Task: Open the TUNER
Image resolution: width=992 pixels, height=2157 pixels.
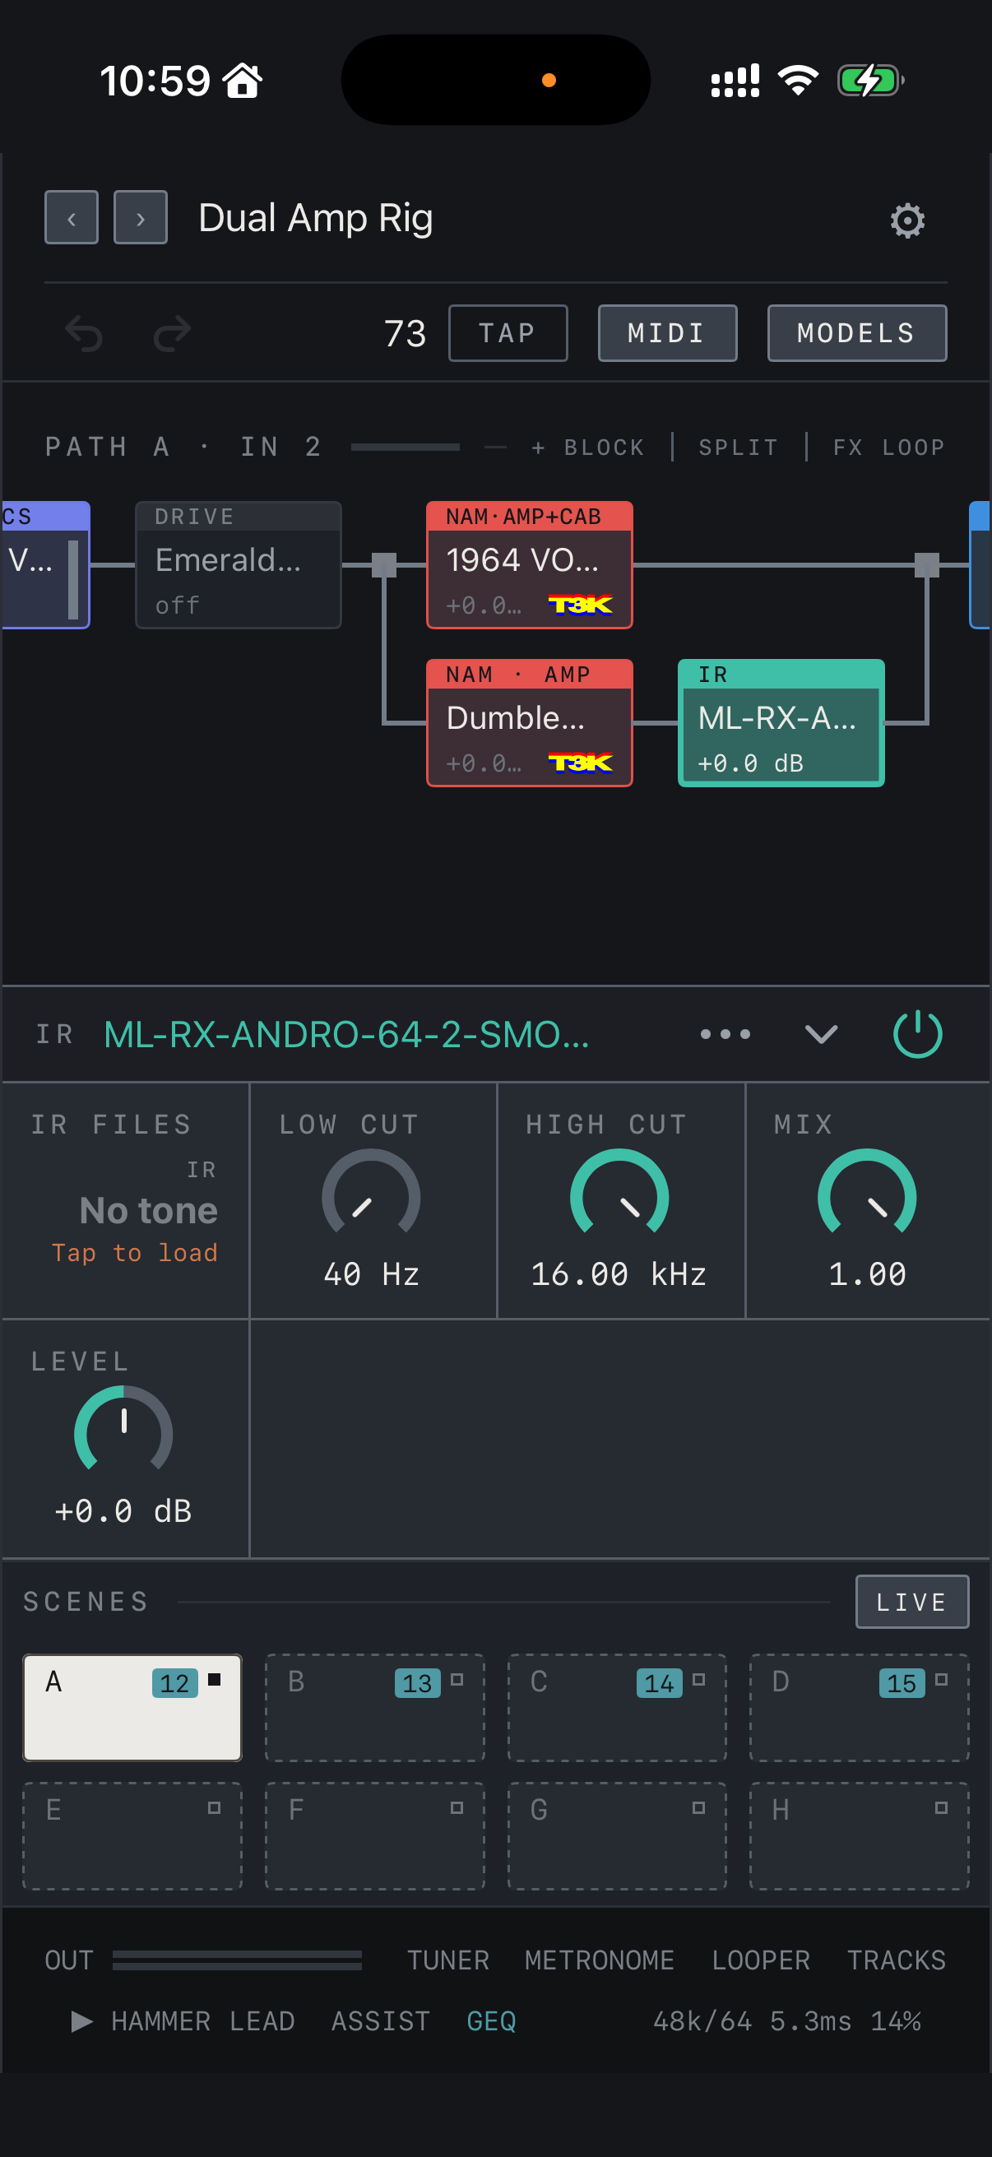Action: click(448, 1960)
